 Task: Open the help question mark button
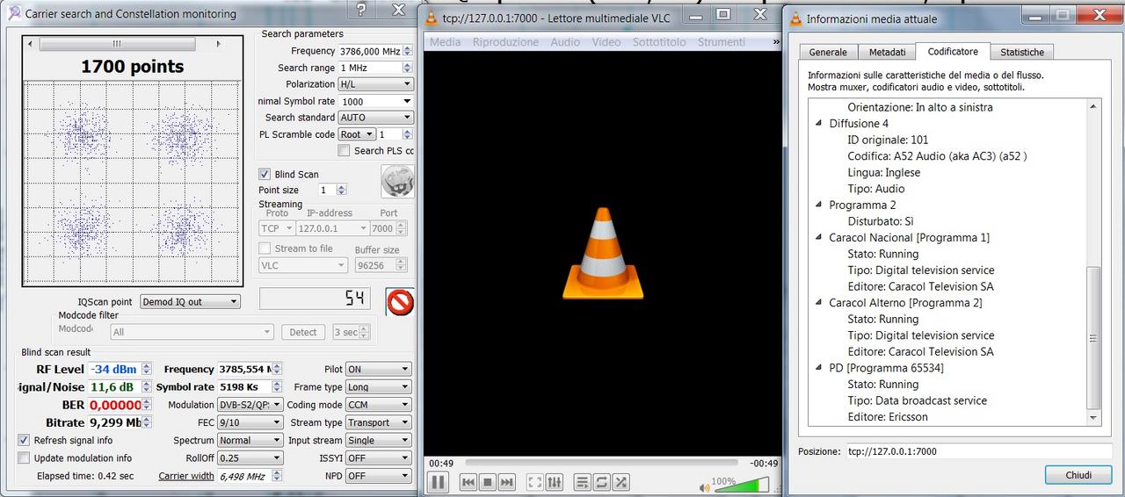tap(361, 11)
